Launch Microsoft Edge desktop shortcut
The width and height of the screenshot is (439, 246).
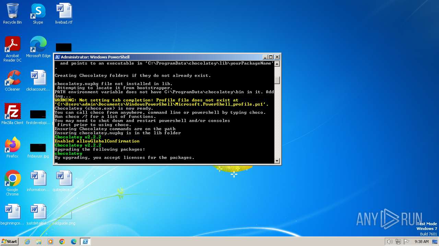pos(38,47)
